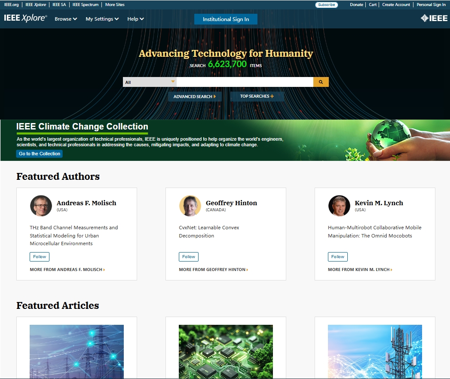Follow Andreas F. Molisch
The image size is (450, 379).
pos(40,256)
